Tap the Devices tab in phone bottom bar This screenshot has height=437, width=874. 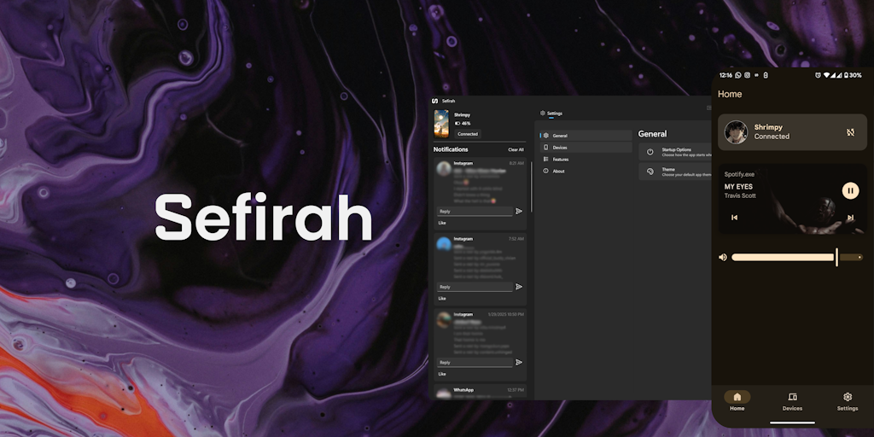792,401
